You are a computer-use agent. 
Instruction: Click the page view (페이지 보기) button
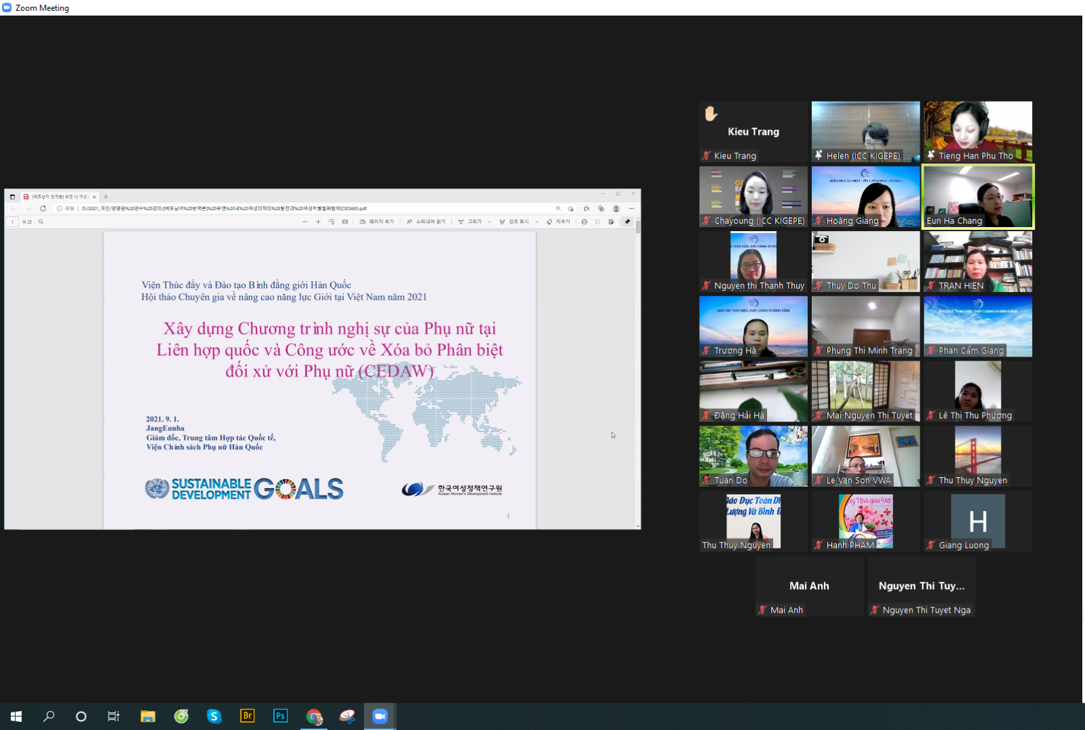coord(376,222)
